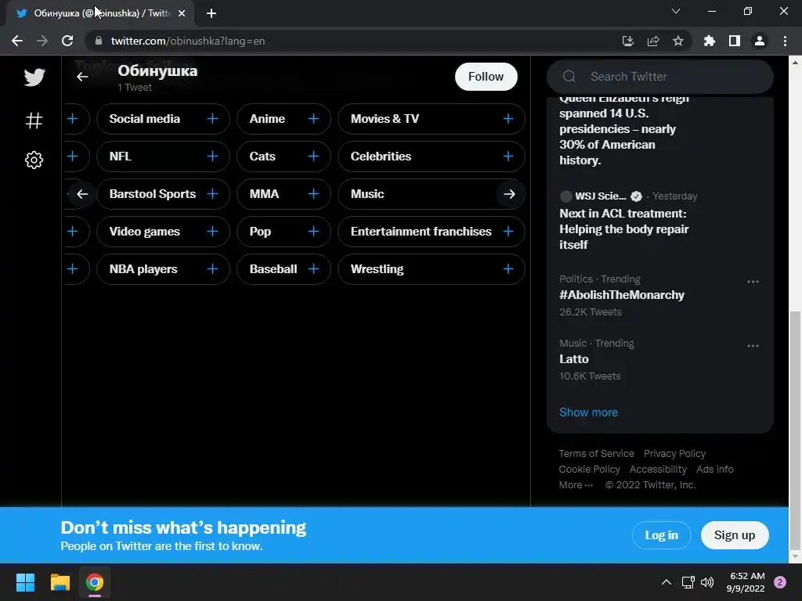
Task: Add the Barstool Sports topic plus icon
Action: tap(212, 194)
